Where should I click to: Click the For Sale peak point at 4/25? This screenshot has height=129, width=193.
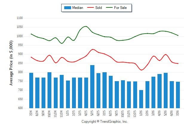[86, 26]
